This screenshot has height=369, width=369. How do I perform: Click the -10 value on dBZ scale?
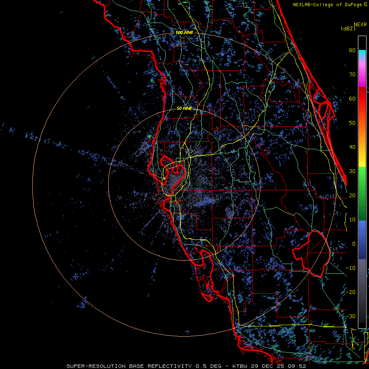351,268
